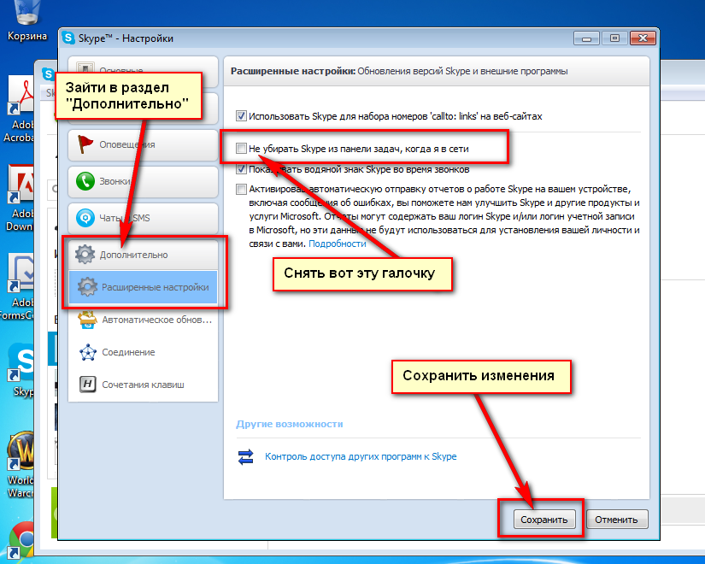Click the Отменить button
The height and width of the screenshot is (564, 705).
[x=616, y=520]
